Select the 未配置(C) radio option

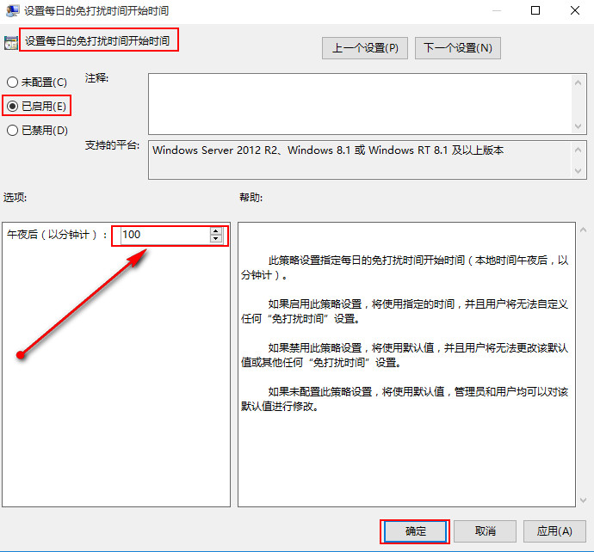12,83
